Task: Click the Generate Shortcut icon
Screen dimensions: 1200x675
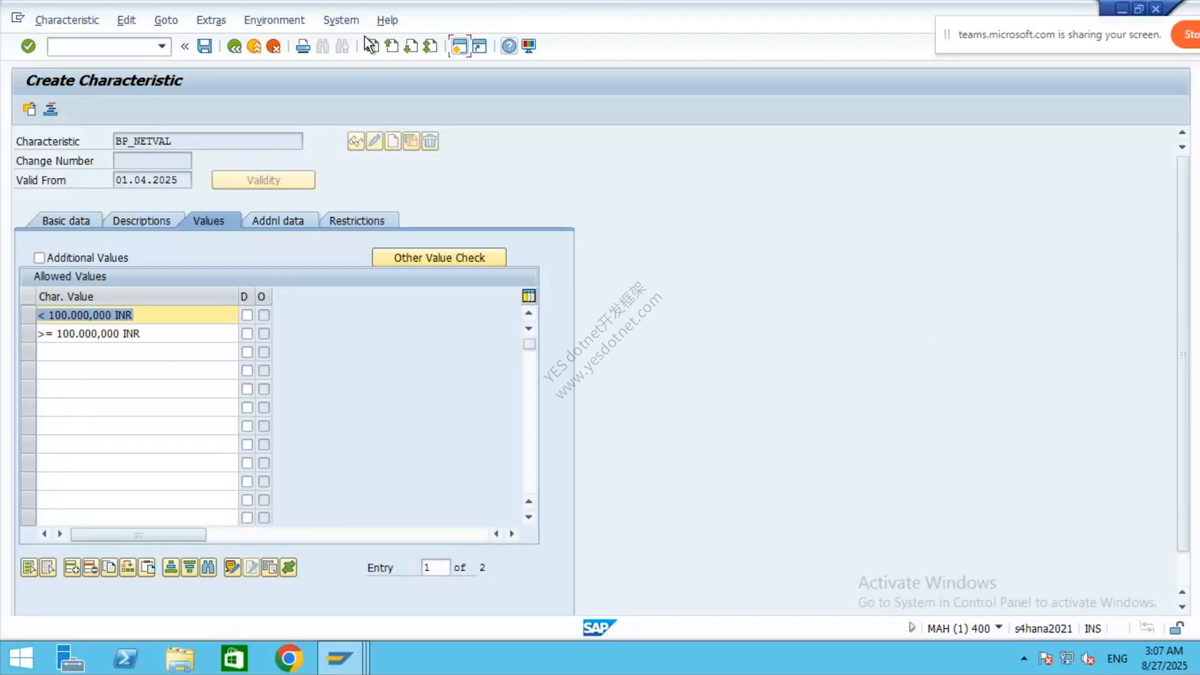Action: [479, 46]
